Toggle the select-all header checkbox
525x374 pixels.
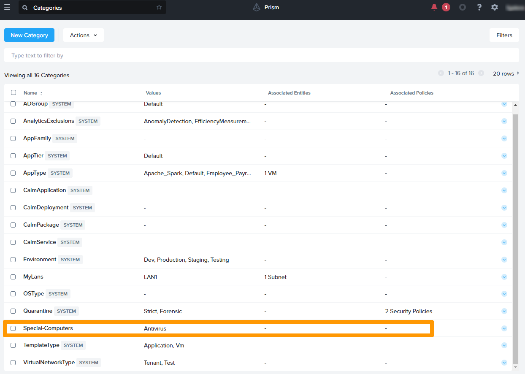point(14,92)
